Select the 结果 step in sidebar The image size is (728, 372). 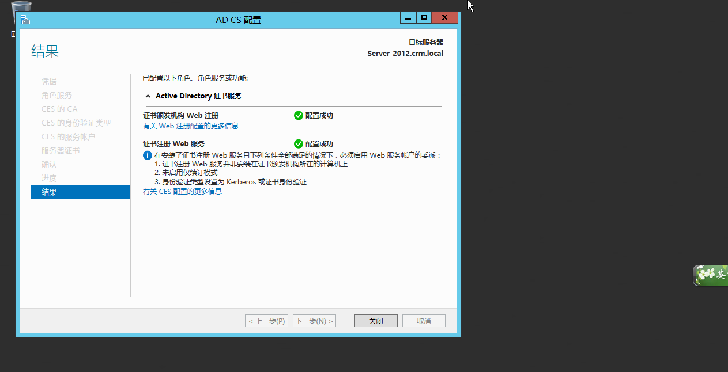[80, 192]
